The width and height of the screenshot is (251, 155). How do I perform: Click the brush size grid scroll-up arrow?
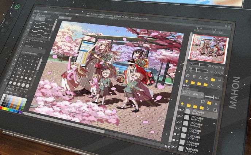click(x=42, y=58)
